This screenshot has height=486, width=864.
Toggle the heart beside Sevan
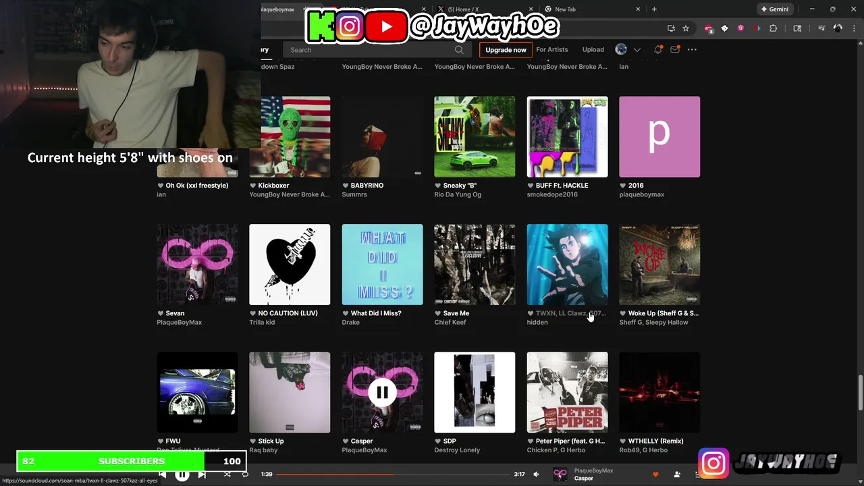[160, 313]
